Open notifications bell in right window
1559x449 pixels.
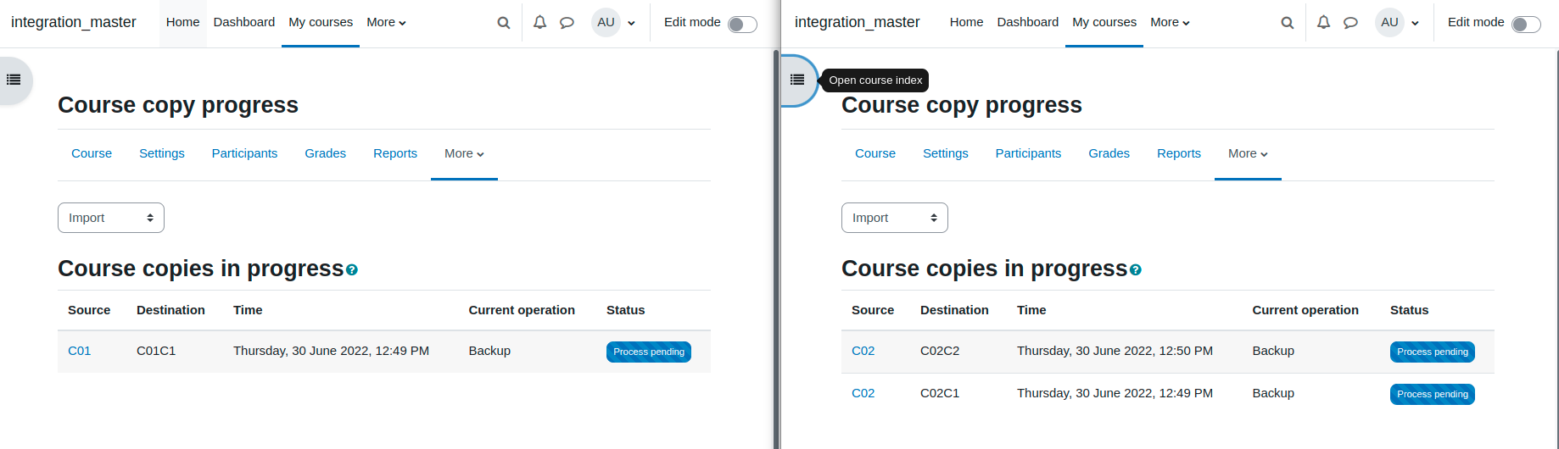click(1323, 23)
